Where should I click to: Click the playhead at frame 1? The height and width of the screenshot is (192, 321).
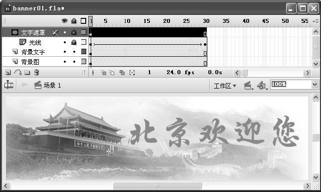pyautogui.click(x=91, y=21)
